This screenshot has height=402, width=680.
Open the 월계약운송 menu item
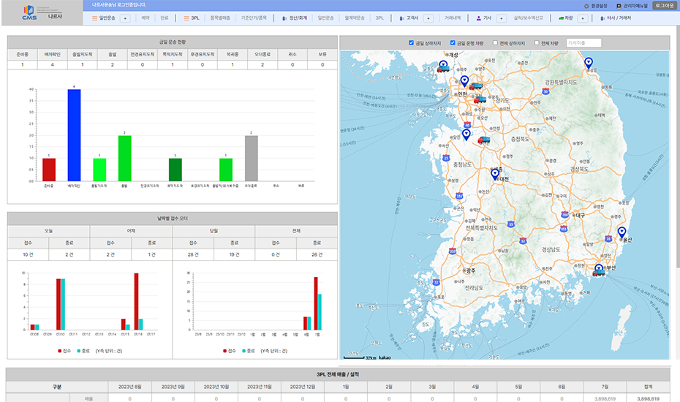[355, 18]
